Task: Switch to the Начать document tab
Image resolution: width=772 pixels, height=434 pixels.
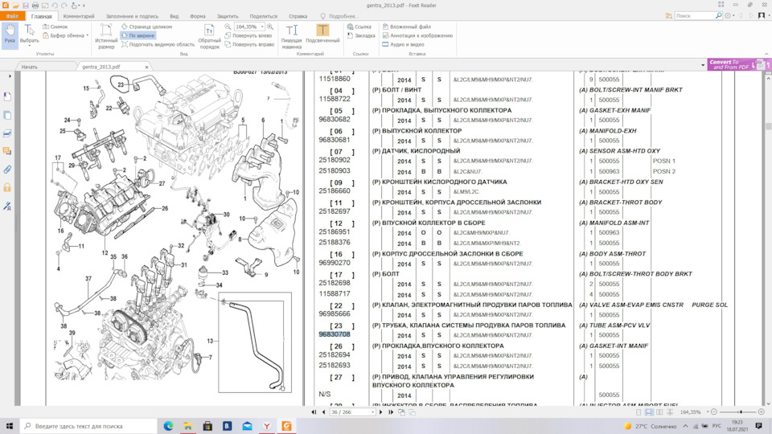Action: pyautogui.click(x=30, y=67)
